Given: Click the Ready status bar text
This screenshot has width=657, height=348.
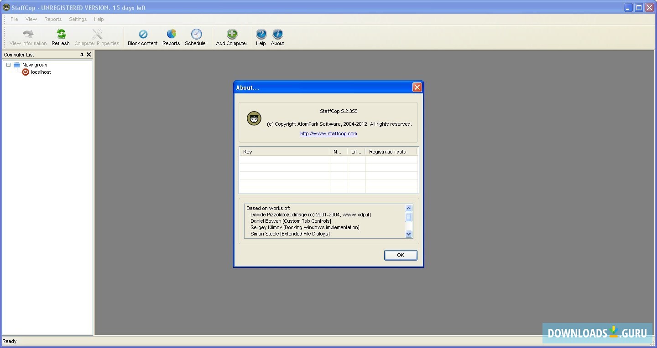Looking at the screenshot, I should [10, 341].
